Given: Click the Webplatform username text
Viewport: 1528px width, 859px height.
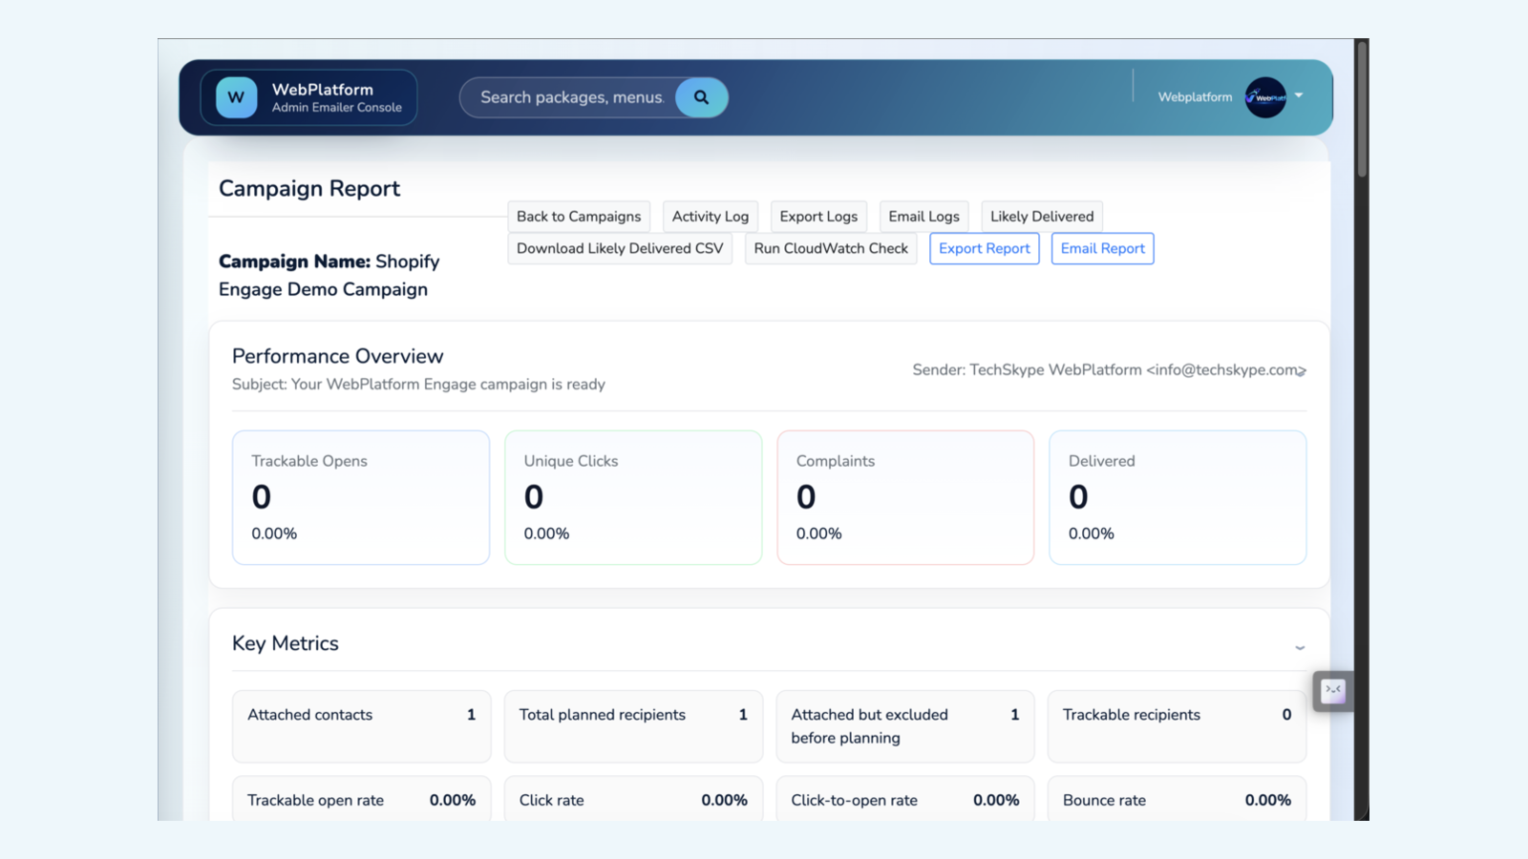Looking at the screenshot, I should click(x=1195, y=97).
